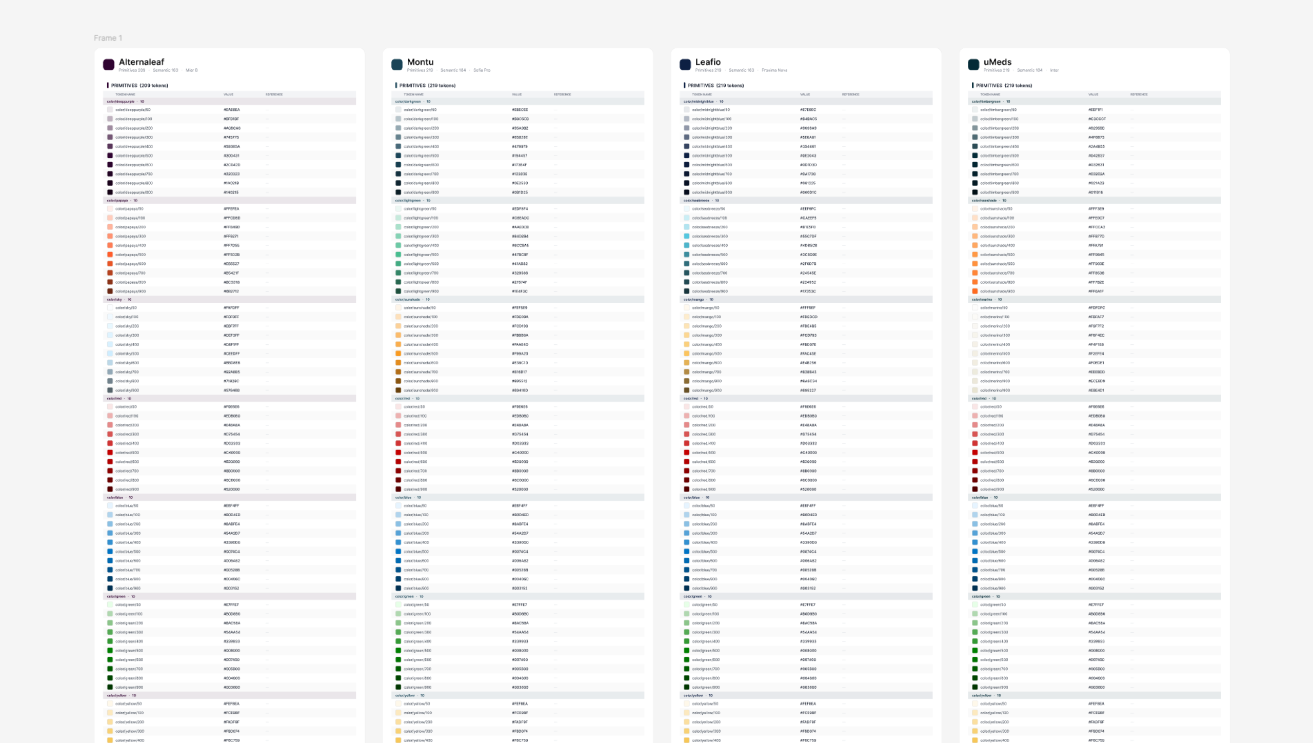Click the Sofia Pro font label under Montu
1313x743 pixels.
(482, 70)
